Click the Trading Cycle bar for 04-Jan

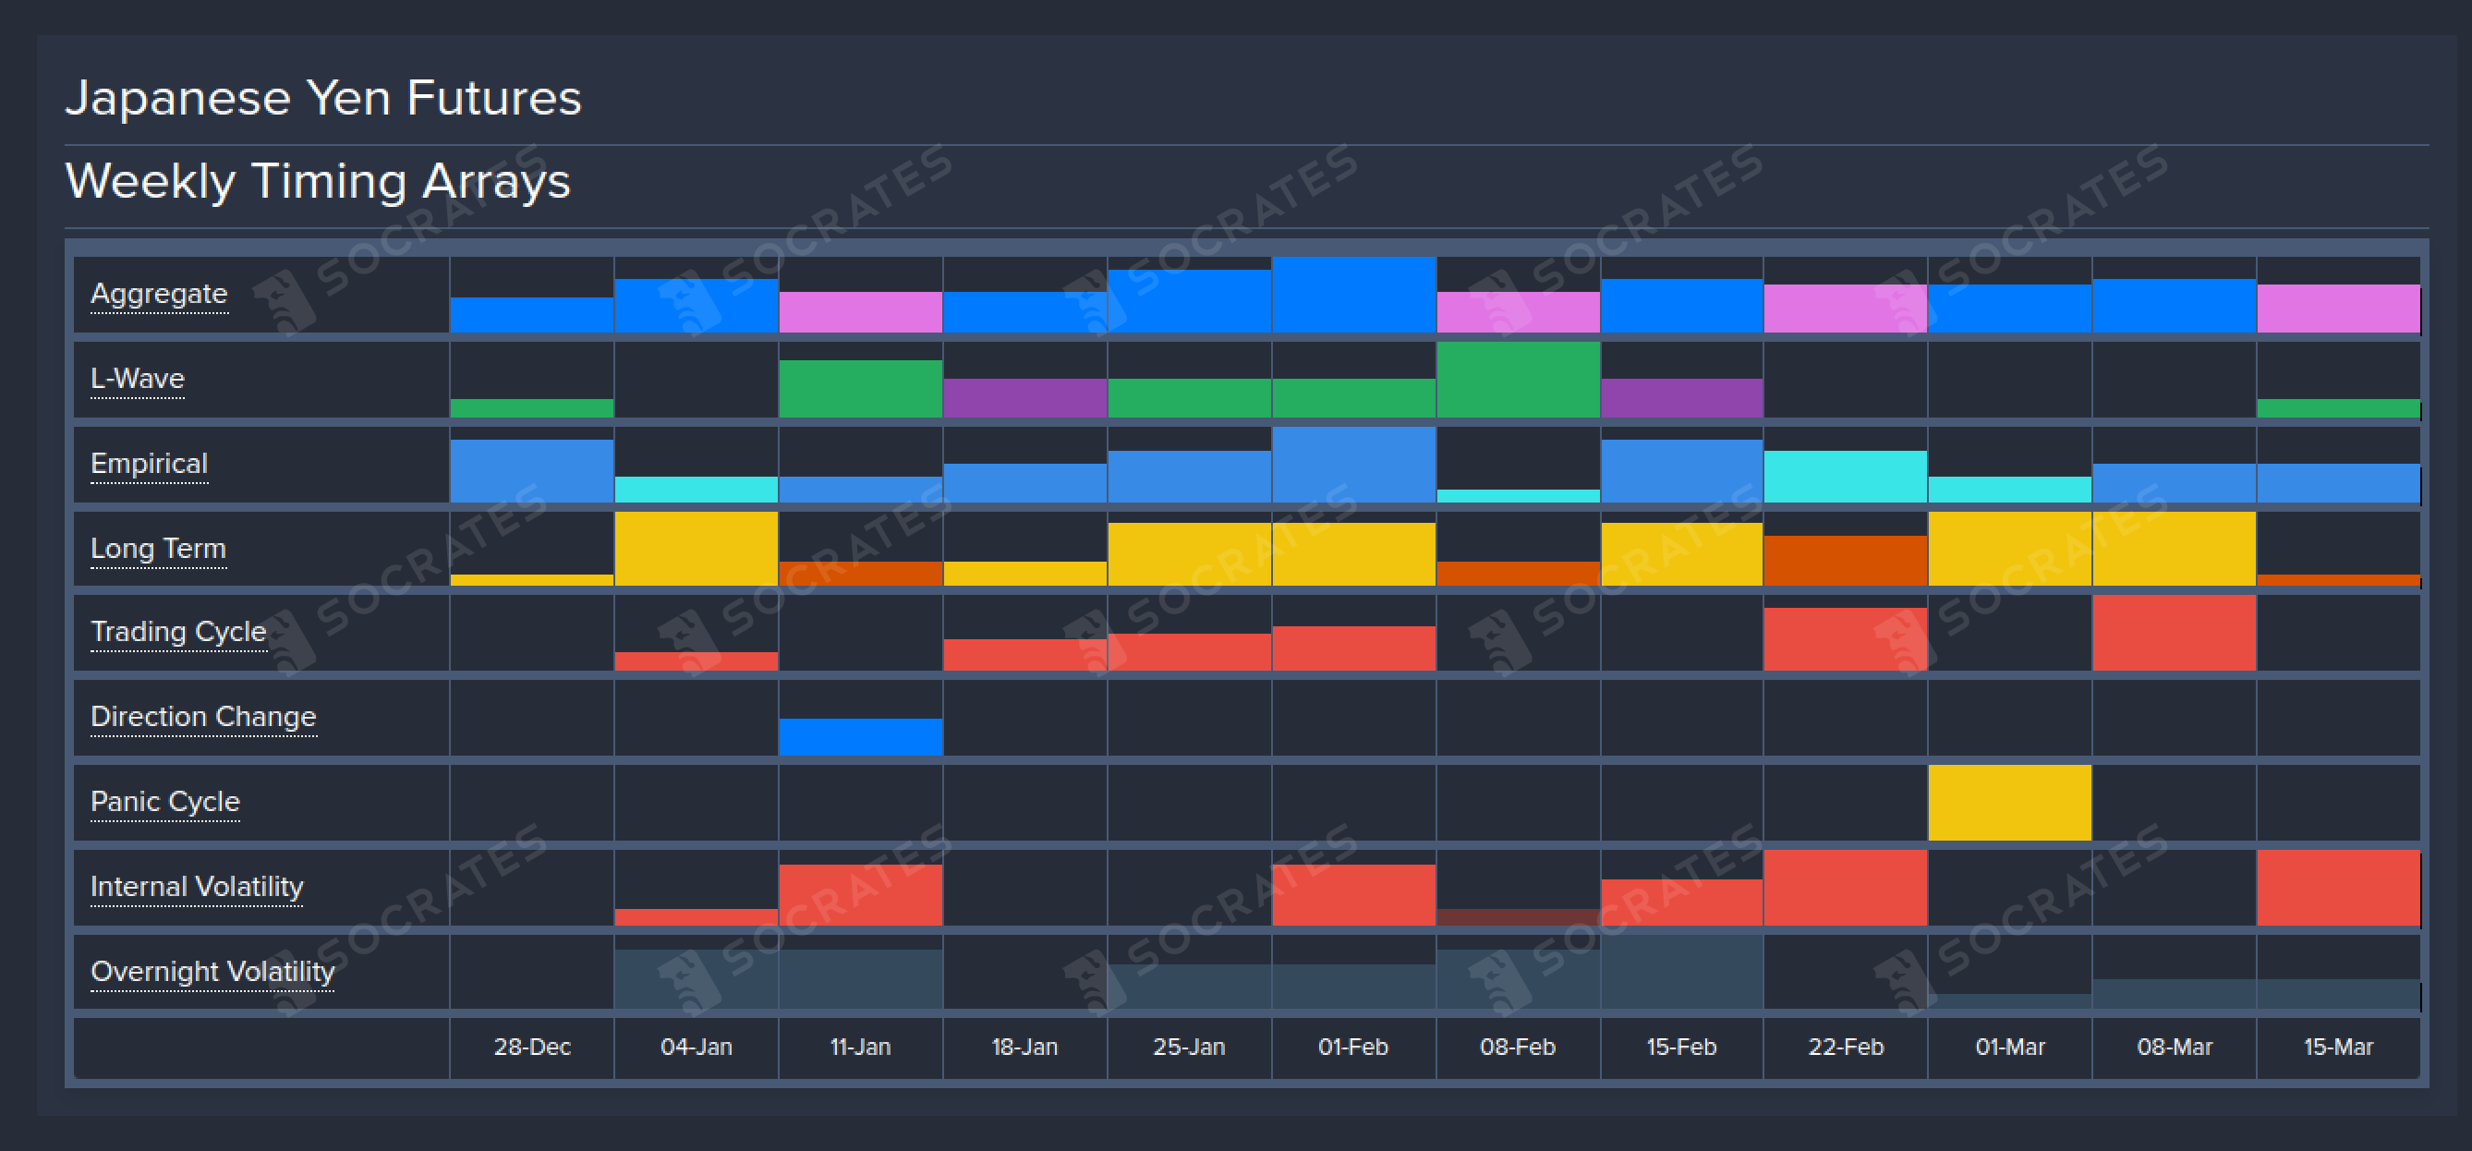click(696, 661)
